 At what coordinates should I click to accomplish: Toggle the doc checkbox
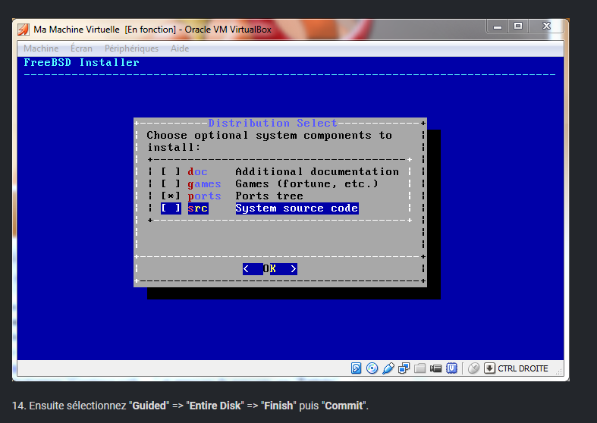click(171, 172)
